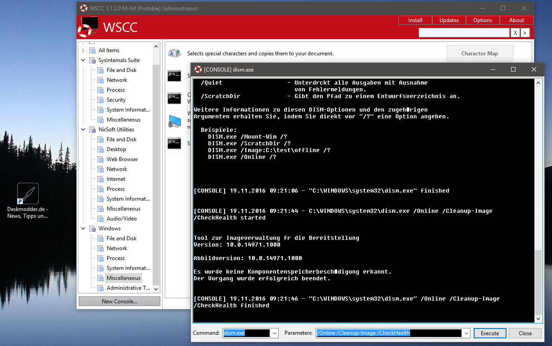Click the > button next to search
Viewport: 552px width, 346px height.
(525, 32)
